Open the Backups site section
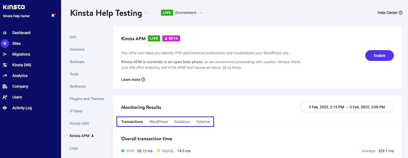The image size is (408, 158). [77, 62]
